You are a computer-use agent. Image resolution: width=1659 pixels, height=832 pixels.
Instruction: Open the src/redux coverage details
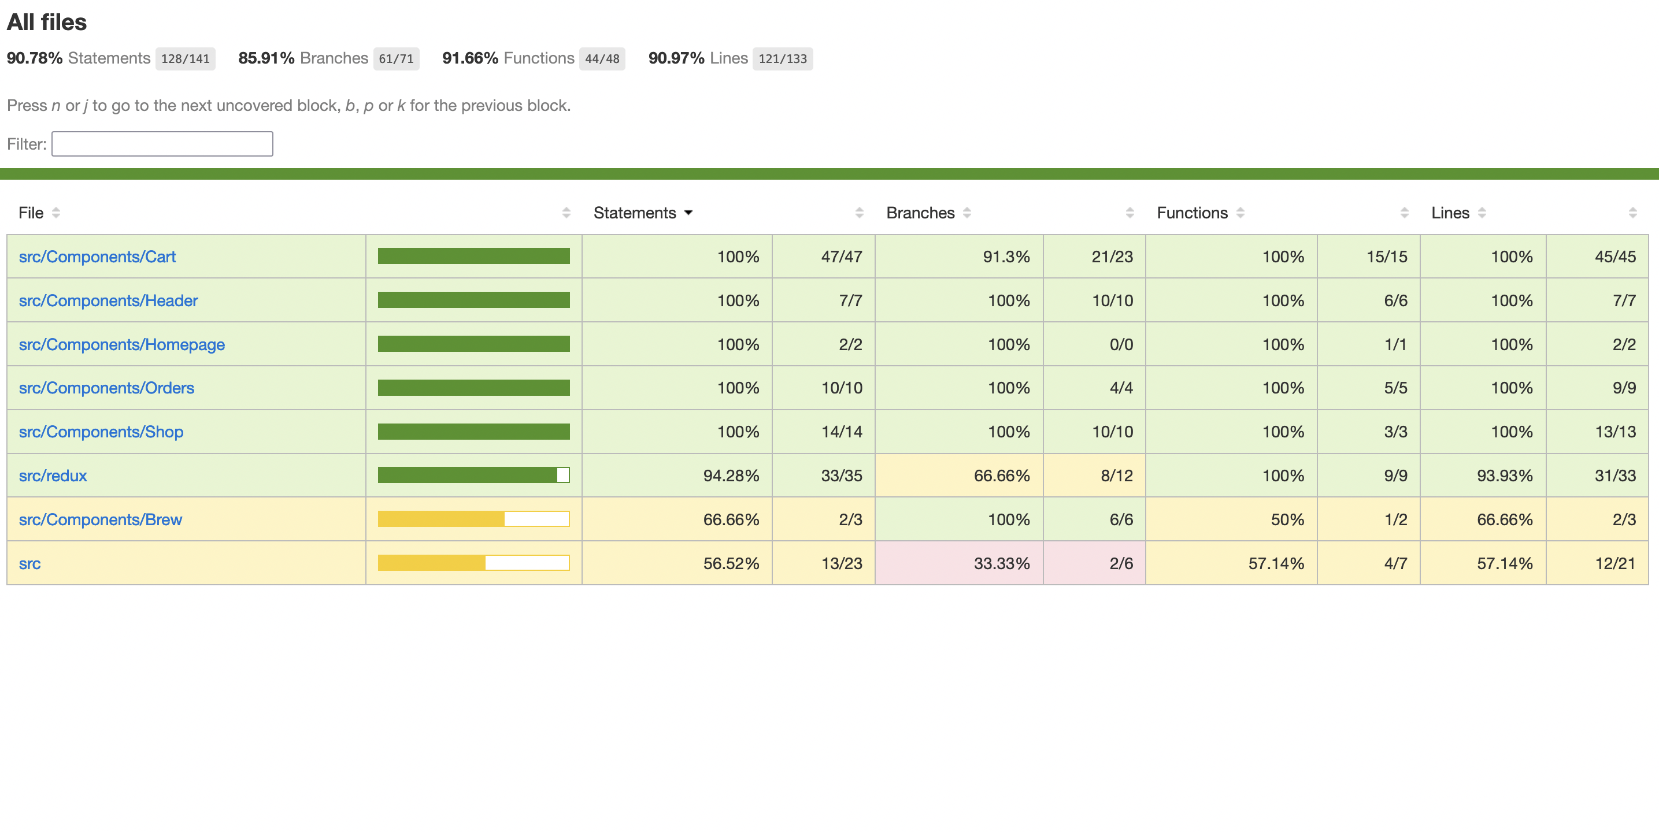[53, 476]
